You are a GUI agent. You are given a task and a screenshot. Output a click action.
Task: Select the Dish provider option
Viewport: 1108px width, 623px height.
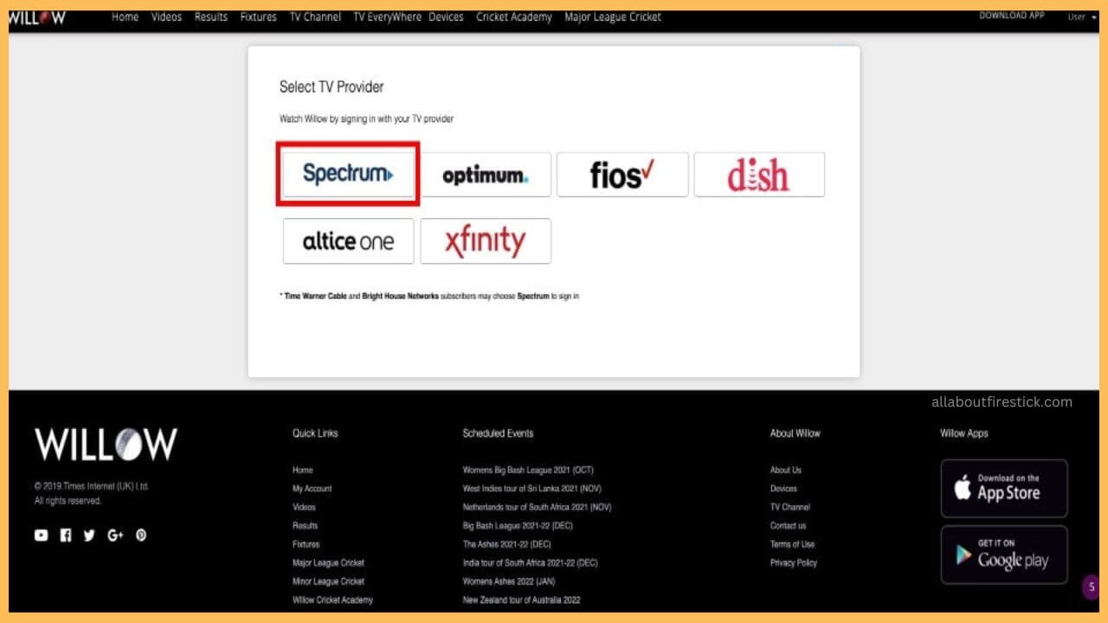(759, 173)
